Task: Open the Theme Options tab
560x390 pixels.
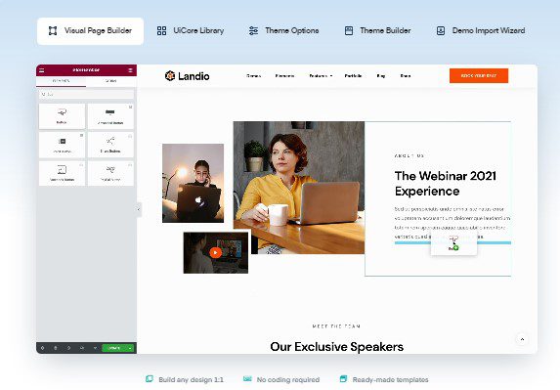Action: (283, 30)
